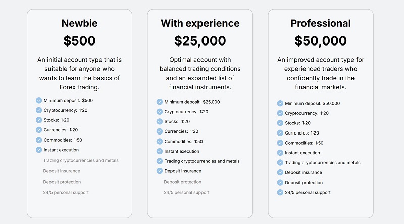Click checkmark icon next to Newbie Commodities 1:50
This screenshot has width=404, height=224.
pyautogui.click(x=39, y=140)
